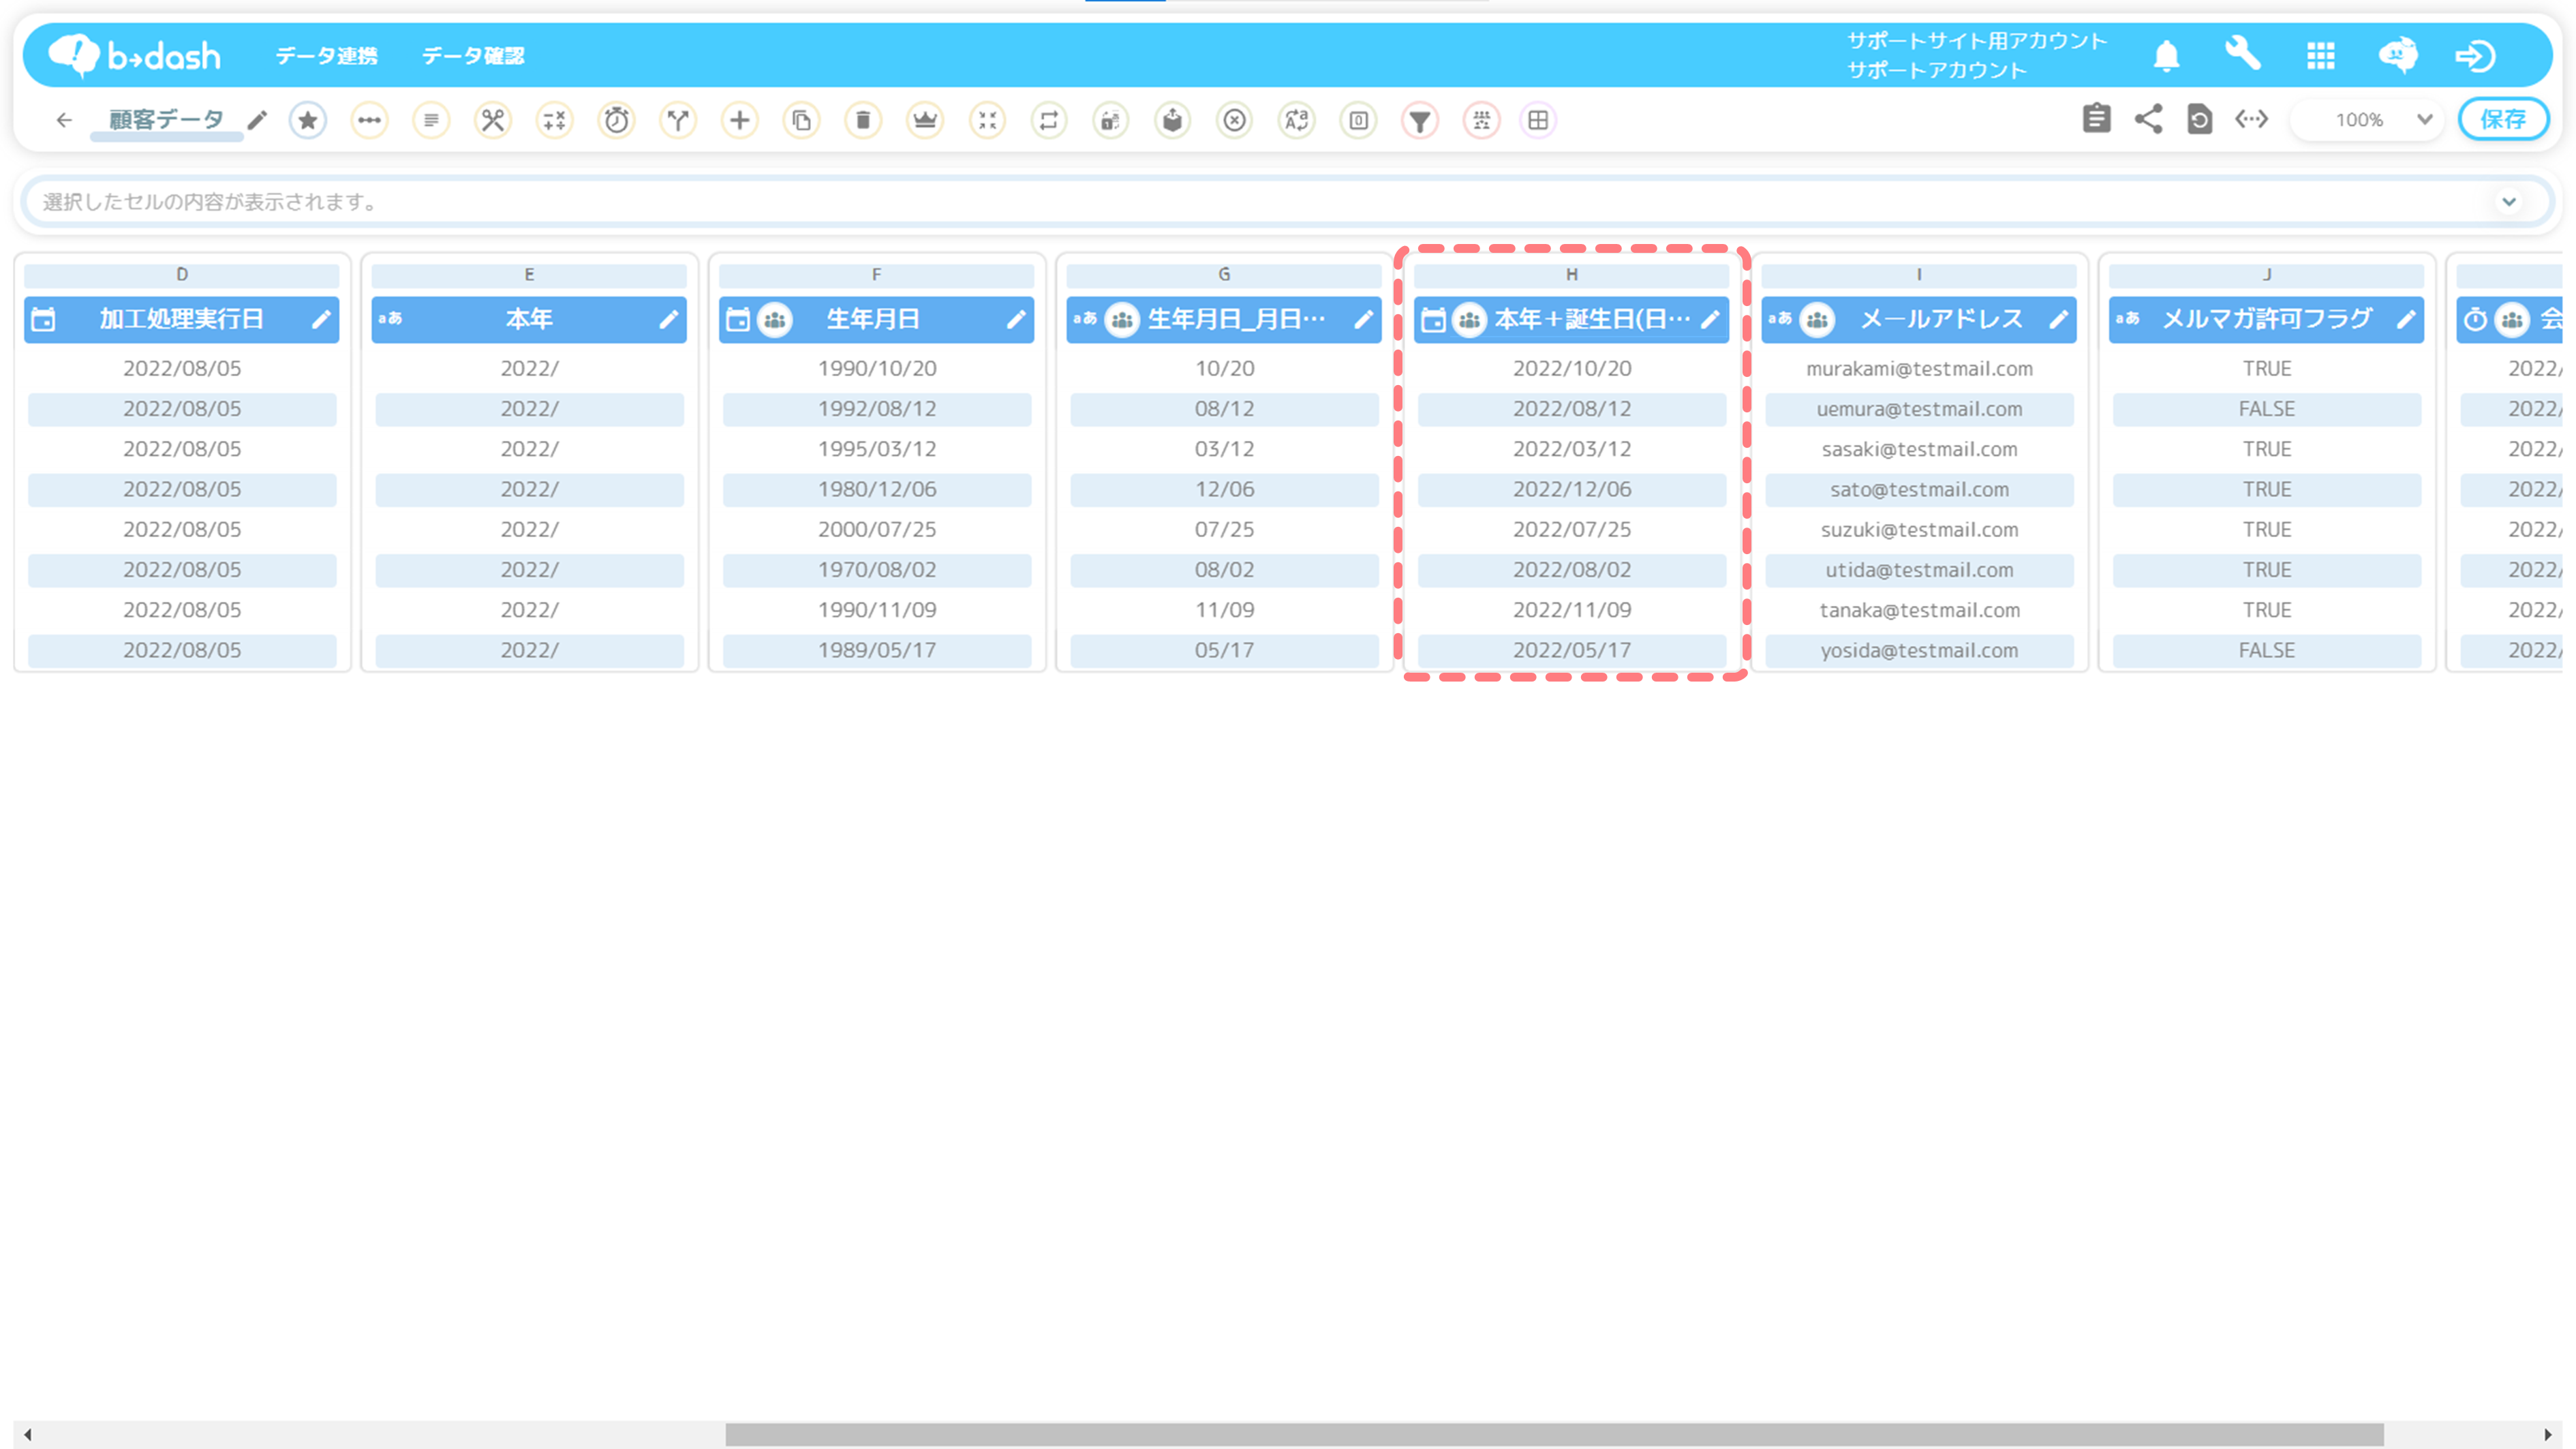The width and height of the screenshot is (2576, 1449).
Task: Click the stopwatch timer toolbar icon
Action: [x=617, y=120]
